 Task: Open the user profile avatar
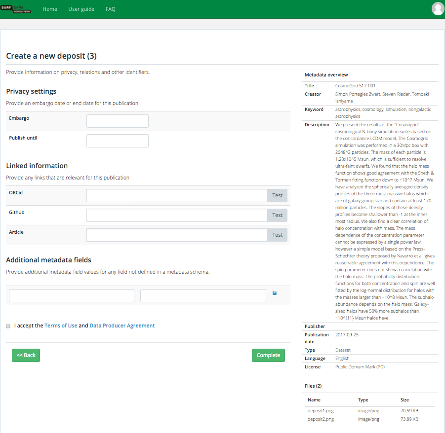coord(438,9)
